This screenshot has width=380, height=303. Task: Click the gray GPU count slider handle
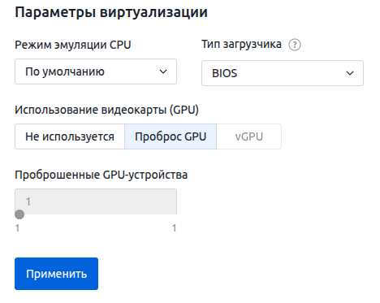coord(19,214)
